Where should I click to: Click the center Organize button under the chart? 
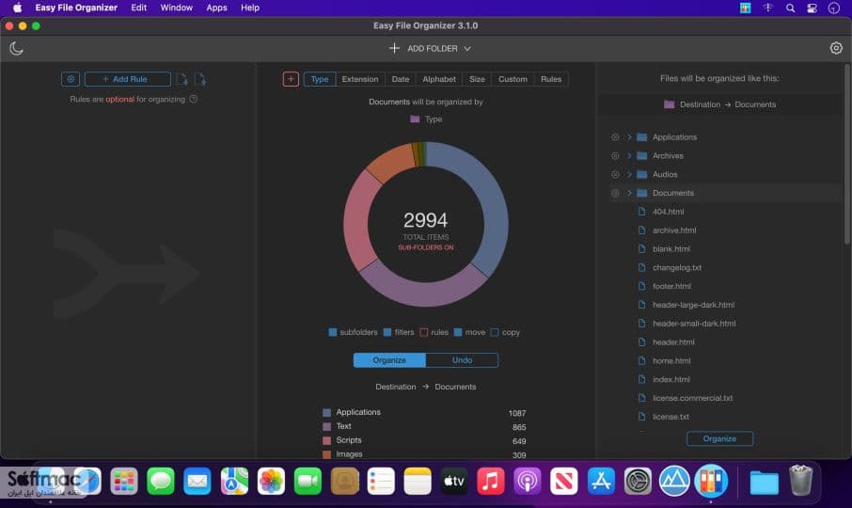pyautogui.click(x=389, y=360)
